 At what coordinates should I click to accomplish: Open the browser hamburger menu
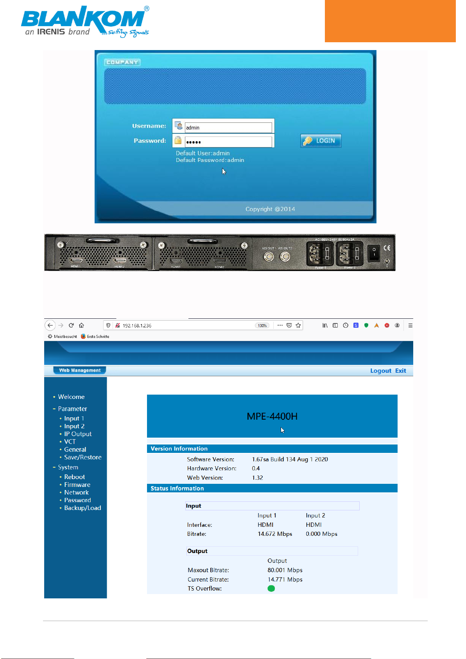point(410,325)
